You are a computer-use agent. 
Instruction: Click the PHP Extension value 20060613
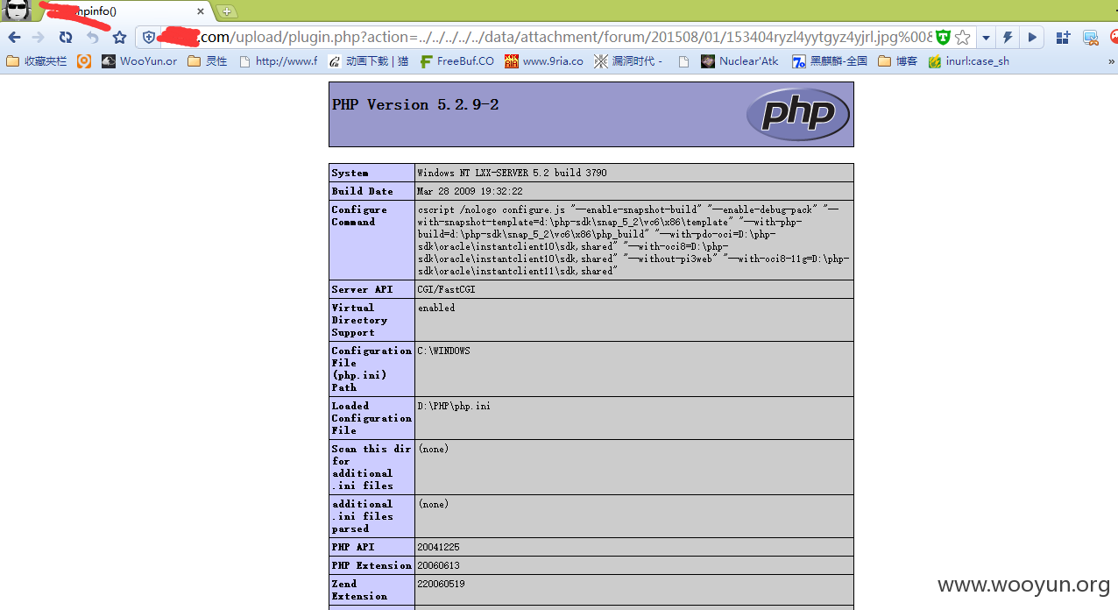point(438,565)
